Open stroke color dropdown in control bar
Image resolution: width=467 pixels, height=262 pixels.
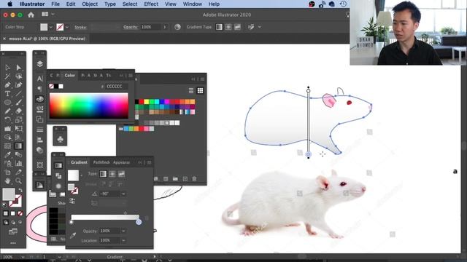[x=67, y=27]
